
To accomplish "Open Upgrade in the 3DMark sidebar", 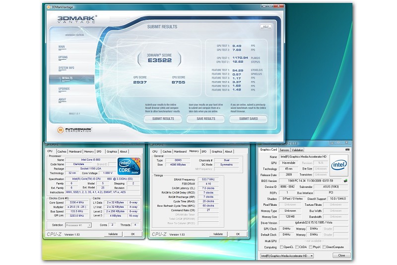I will point(64,89).
